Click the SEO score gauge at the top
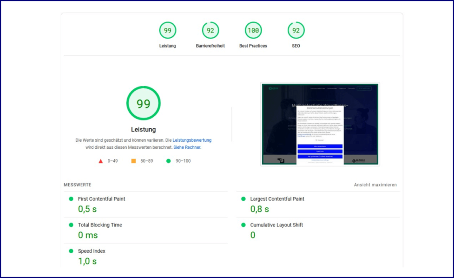 pos(296,30)
